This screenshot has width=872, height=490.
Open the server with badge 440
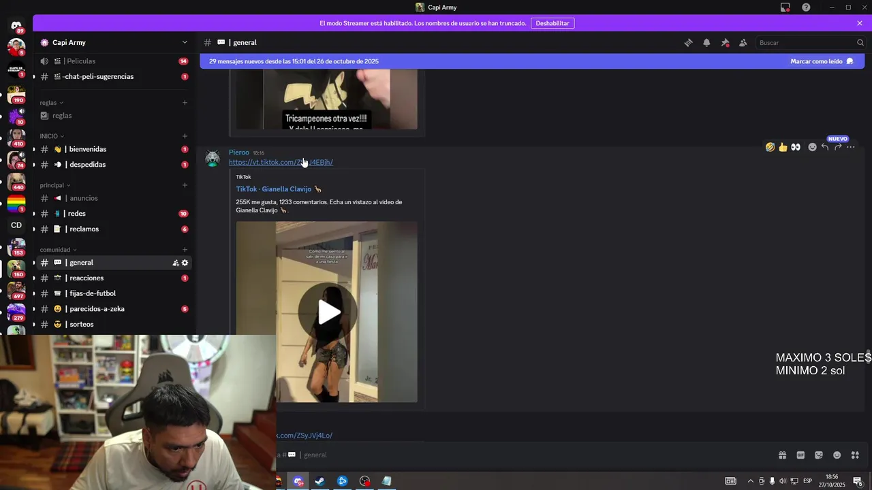pos(16,182)
